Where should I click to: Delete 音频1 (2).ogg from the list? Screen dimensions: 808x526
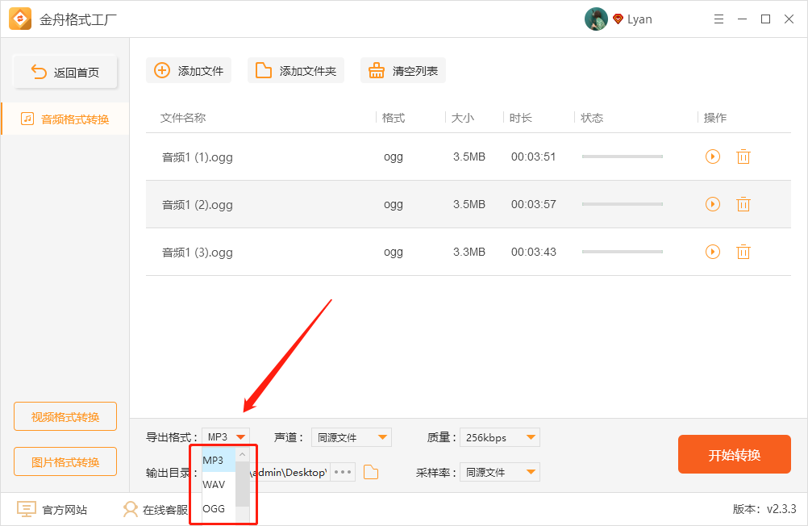tap(743, 204)
